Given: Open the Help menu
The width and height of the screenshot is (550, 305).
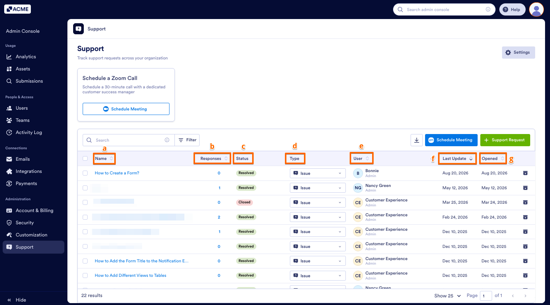Looking at the screenshot, I should pos(512,10).
